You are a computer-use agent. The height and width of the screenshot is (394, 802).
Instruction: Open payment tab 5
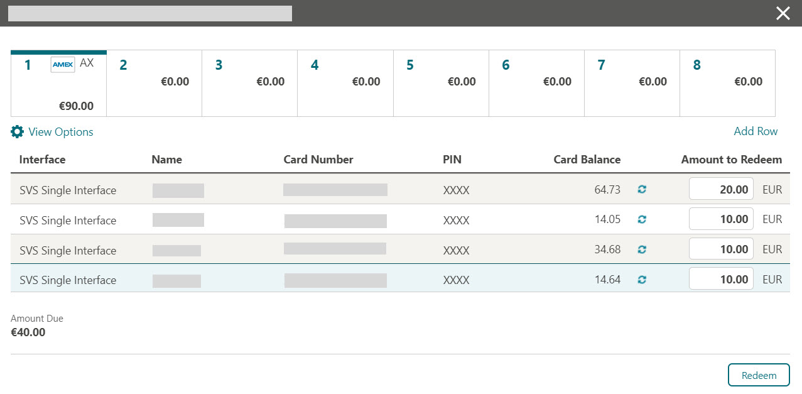(x=440, y=82)
